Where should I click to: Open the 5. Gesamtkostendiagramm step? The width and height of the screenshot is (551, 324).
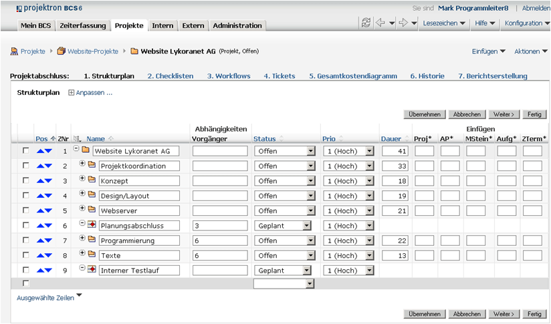coord(353,76)
